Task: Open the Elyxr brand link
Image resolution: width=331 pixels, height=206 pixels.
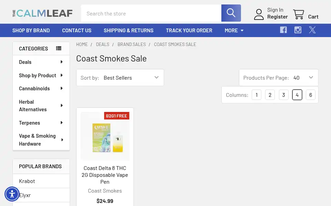Action: tap(25, 195)
